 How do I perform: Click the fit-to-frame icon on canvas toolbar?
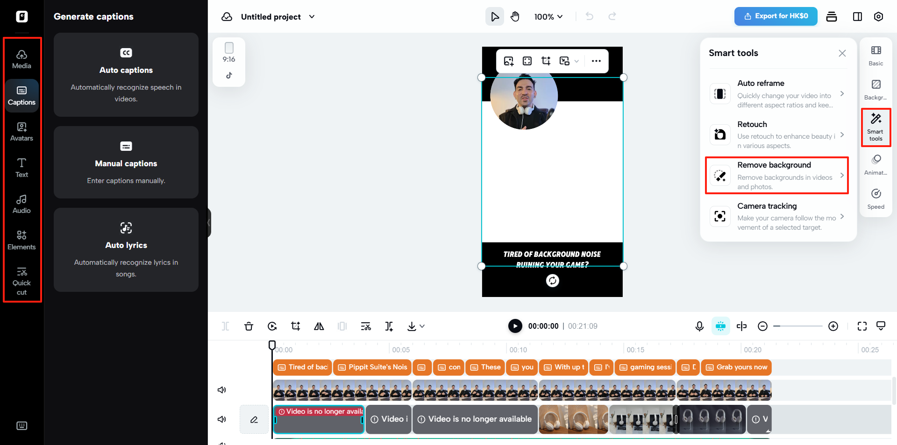click(527, 61)
